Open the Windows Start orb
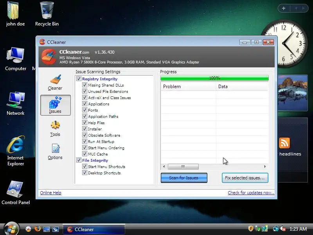The height and width of the screenshot is (235, 313). tap(11, 229)
